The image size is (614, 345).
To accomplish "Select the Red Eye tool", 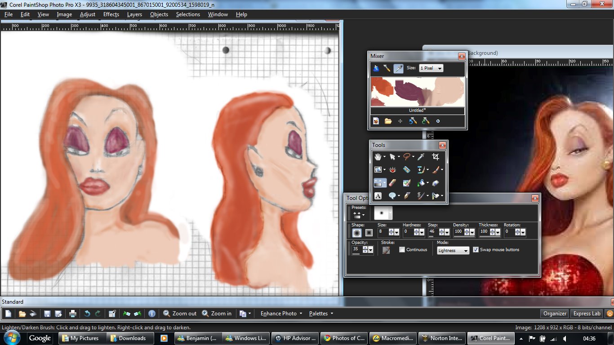I will (x=392, y=170).
